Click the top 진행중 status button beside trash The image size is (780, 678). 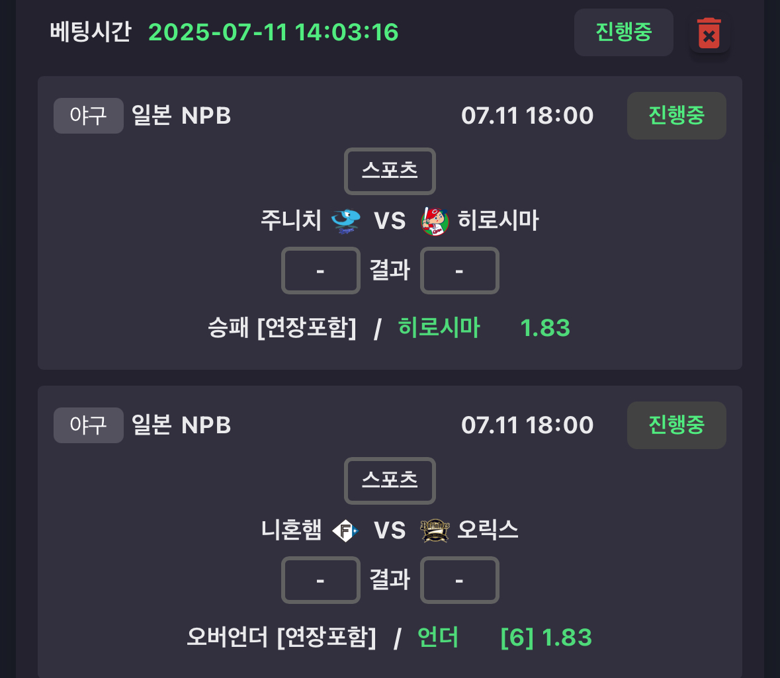(623, 32)
